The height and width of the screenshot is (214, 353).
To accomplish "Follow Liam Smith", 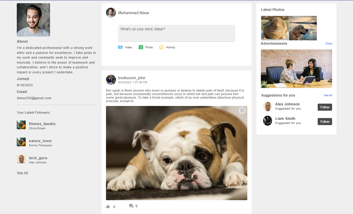I will tap(325, 122).
